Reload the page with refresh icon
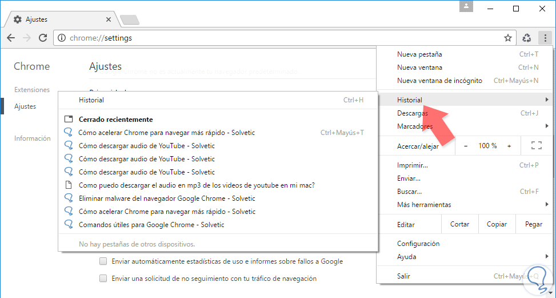The image size is (556, 298). (43, 38)
